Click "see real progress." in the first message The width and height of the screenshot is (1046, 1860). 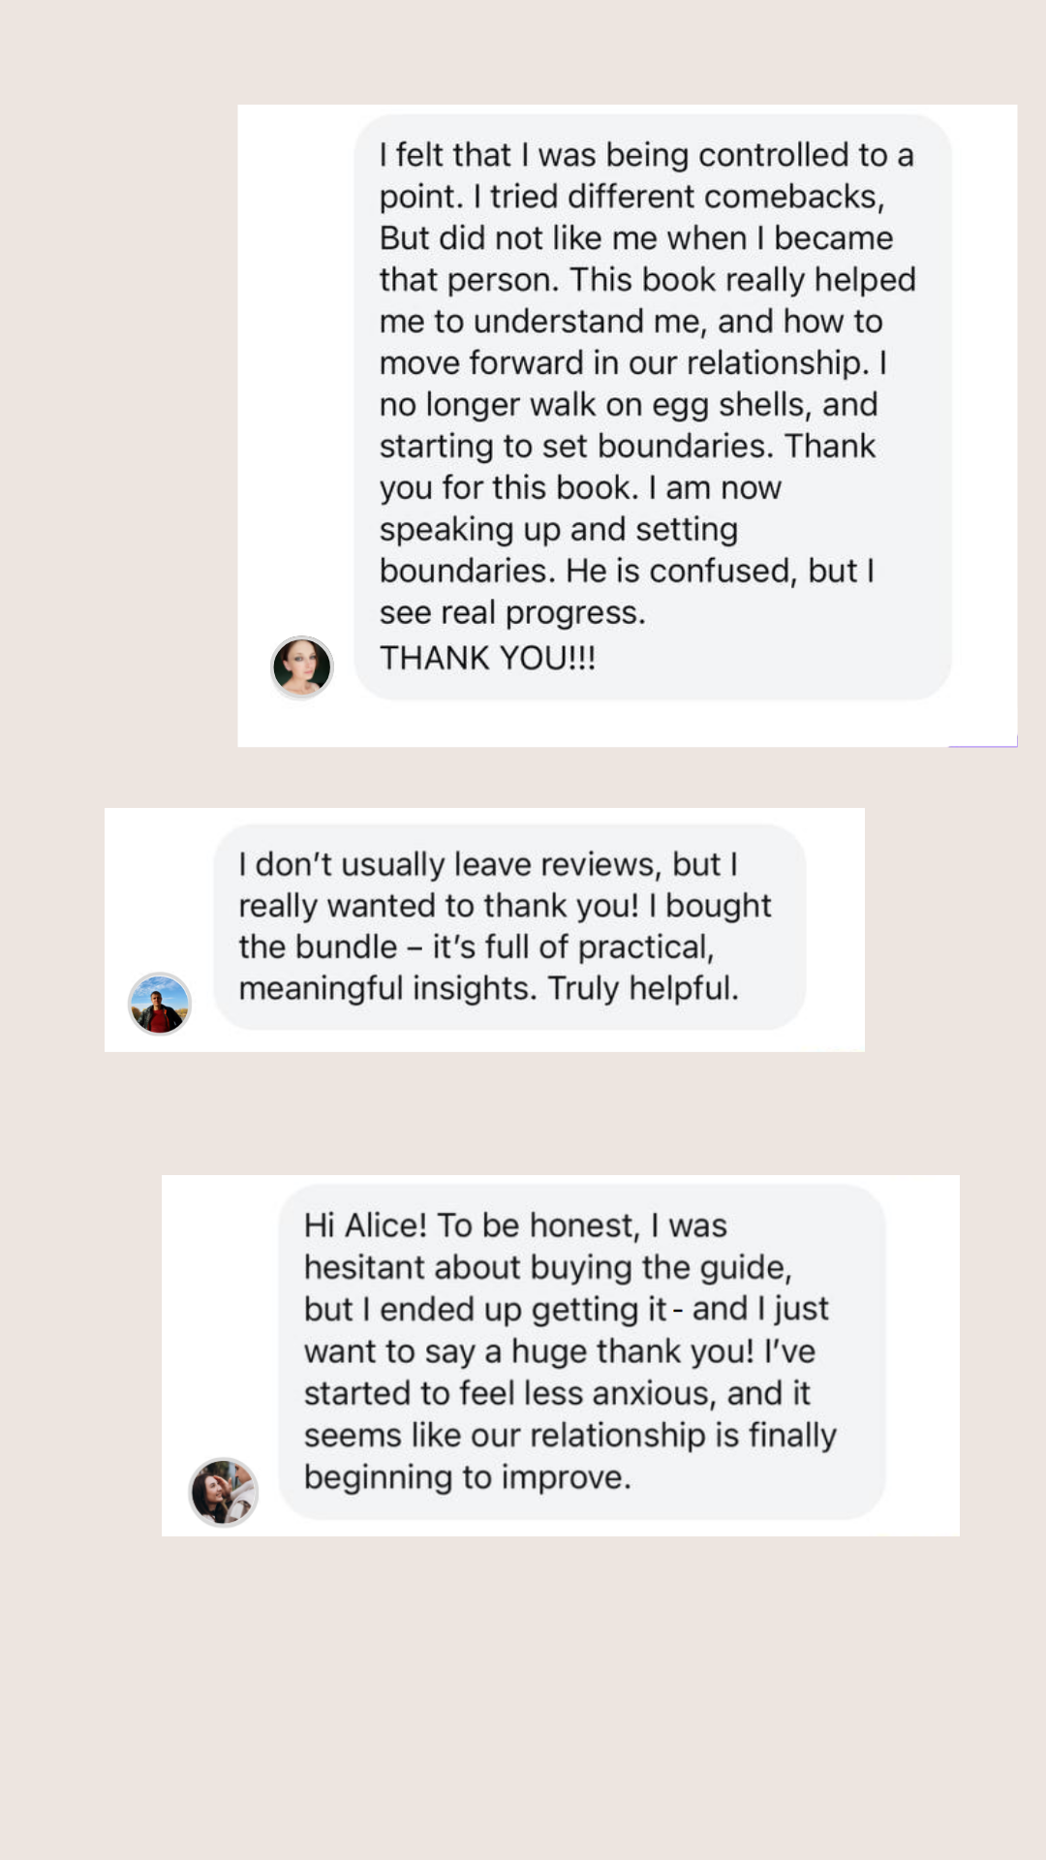click(512, 612)
